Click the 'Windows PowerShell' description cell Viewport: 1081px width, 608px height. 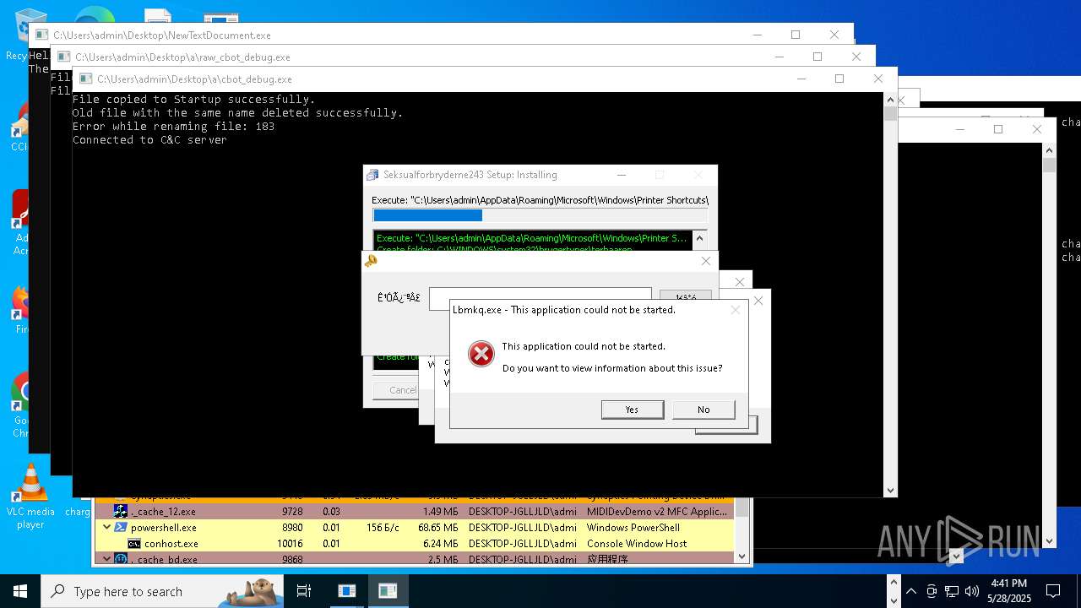[x=633, y=527]
